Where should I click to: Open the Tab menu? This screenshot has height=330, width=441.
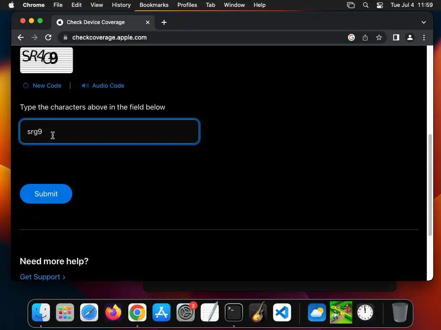click(x=210, y=5)
